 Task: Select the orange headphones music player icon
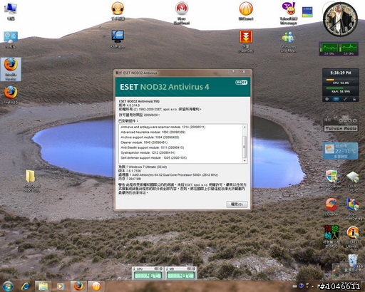pos(118,11)
